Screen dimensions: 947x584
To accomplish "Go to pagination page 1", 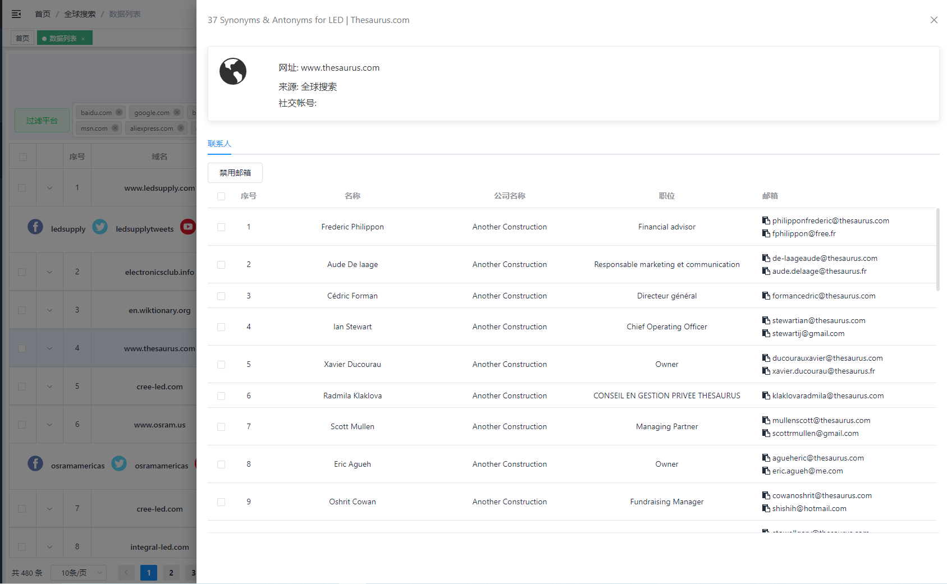I will (149, 573).
